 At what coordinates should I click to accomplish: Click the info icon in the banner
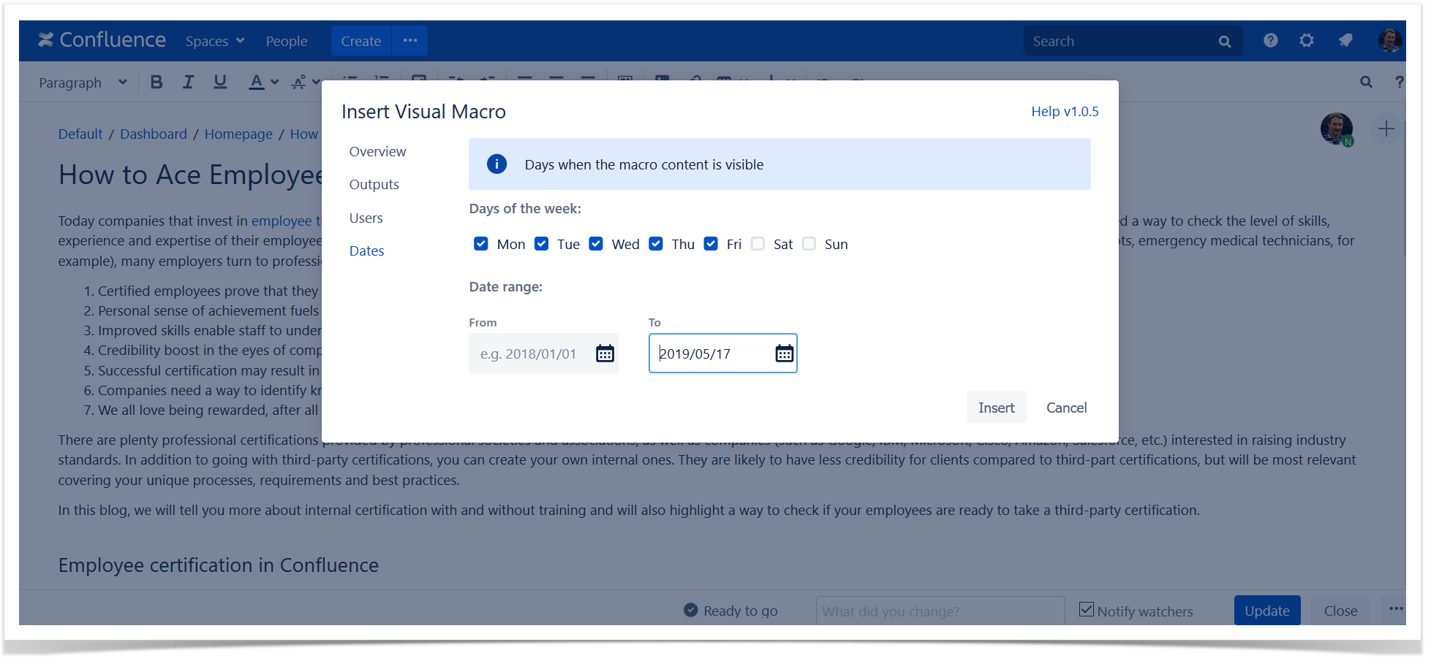[496, 164]
